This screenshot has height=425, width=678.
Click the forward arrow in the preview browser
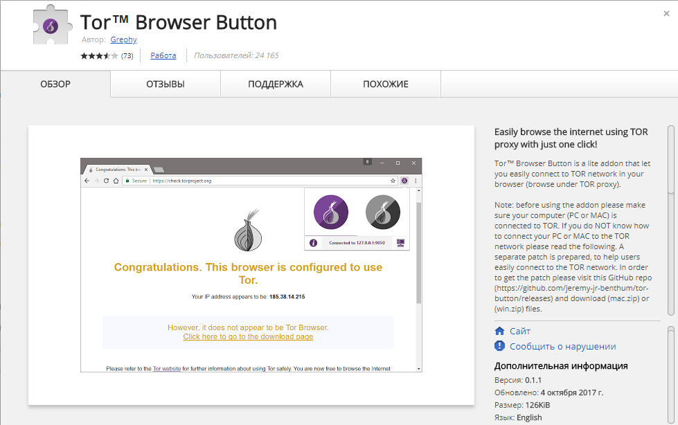[96, 181]
